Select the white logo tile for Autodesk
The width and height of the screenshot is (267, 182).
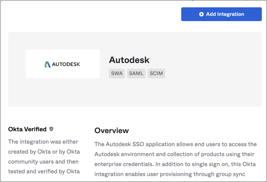pyautogui.click(x=62, y=64)
